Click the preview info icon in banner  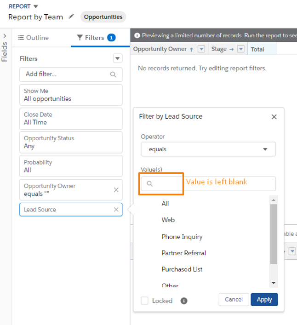tap(137, 35)
